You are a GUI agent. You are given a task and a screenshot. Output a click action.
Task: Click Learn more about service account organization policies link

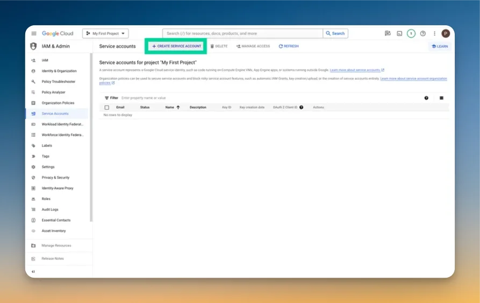tap(413, 79)
